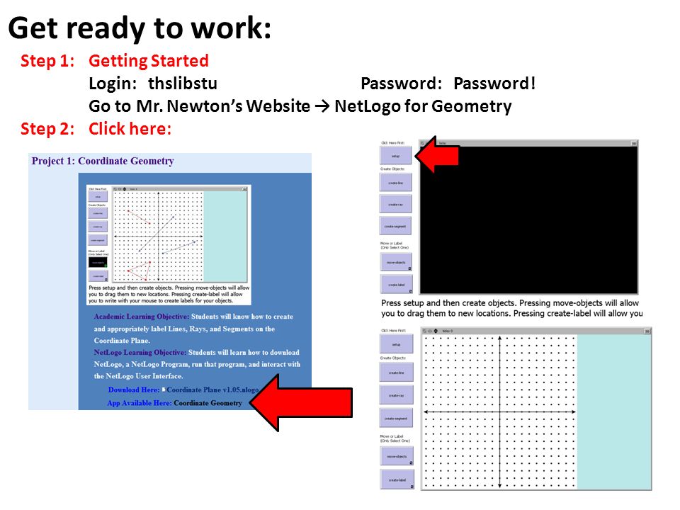Click the file icon before Coordinate Plane v1.05.nlogo

click(x=164, y=390)
